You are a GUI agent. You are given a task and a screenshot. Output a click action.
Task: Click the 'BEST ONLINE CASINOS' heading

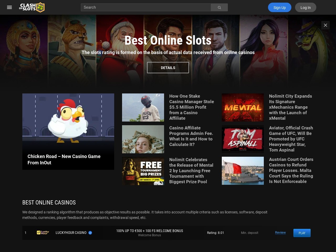pyautogui.click(x=49, y=202)
